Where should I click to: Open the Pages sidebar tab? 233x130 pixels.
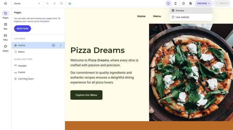[x=5, y=15]
